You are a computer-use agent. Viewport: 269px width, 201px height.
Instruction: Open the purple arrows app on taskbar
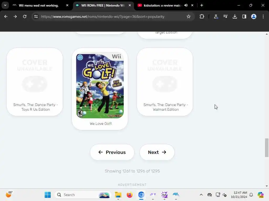tap(153, 195)
